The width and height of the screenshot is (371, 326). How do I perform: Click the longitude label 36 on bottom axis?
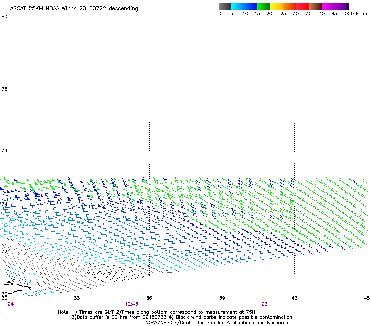[x=149, y=298]
